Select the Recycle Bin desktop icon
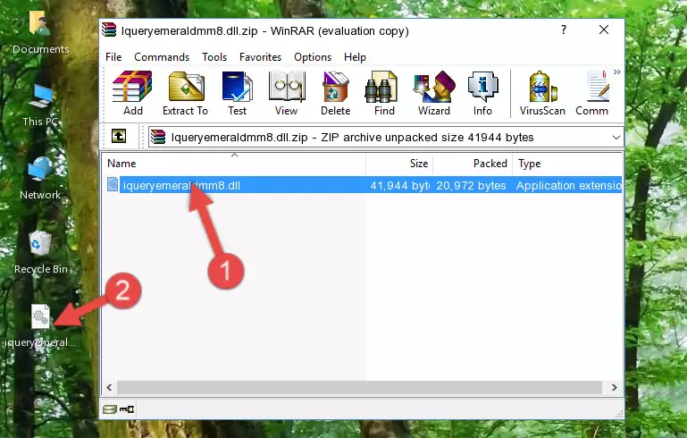Viewport: 687px width, 438px height. click(x=41, y=252)
